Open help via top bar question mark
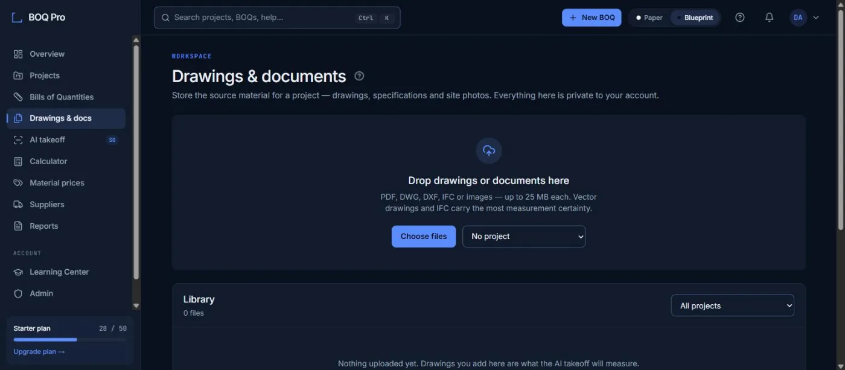Screen dimensions: 845x370 tap(740, 18)
